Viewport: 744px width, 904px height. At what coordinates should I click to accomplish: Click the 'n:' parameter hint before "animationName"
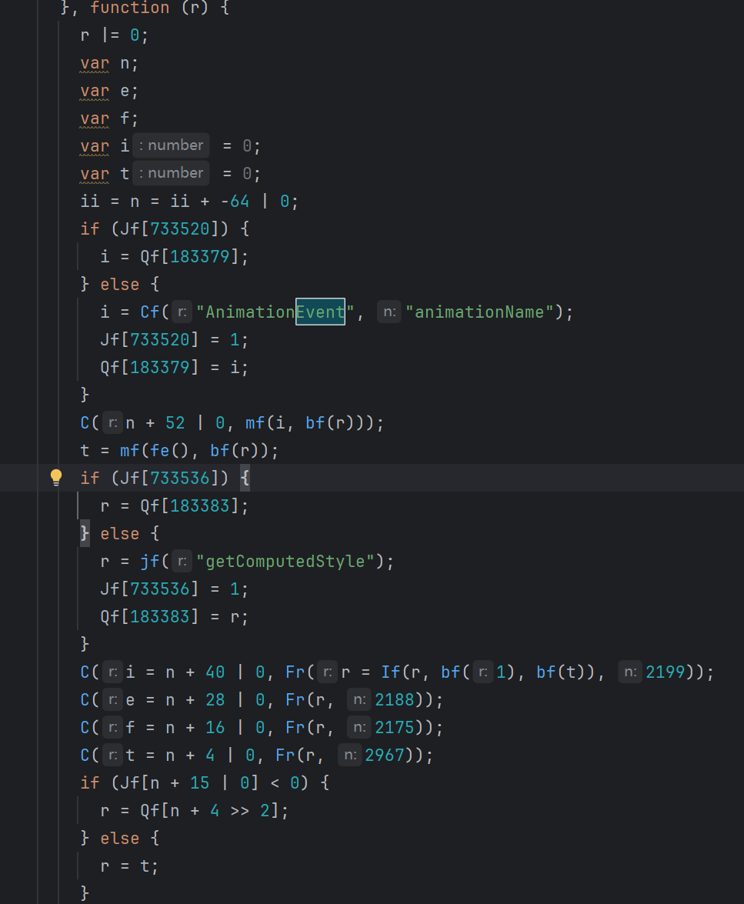tap(389, 312)
